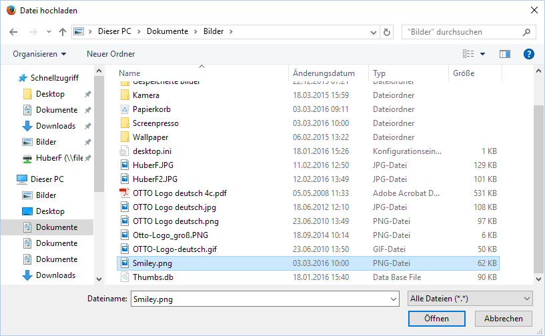Select the OTTO Logo deutsch 4c.pdf file
Viewport: 545px width, 336px height.
pyautogui.click(x=179, y=193)
